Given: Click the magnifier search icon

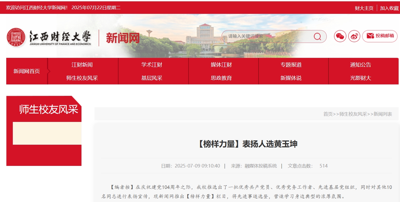Looking at the screenshot, I should tap(317, 36).
